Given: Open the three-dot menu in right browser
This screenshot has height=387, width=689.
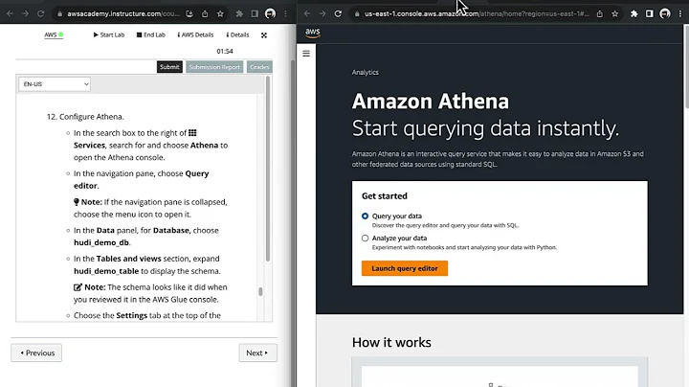Looking at the screenshot, I should point(680,14).
